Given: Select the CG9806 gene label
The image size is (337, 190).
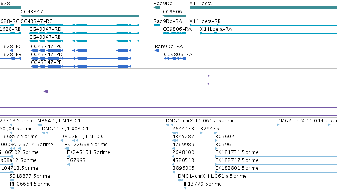Looking at the screenshot, I should (x=172, y=11).
